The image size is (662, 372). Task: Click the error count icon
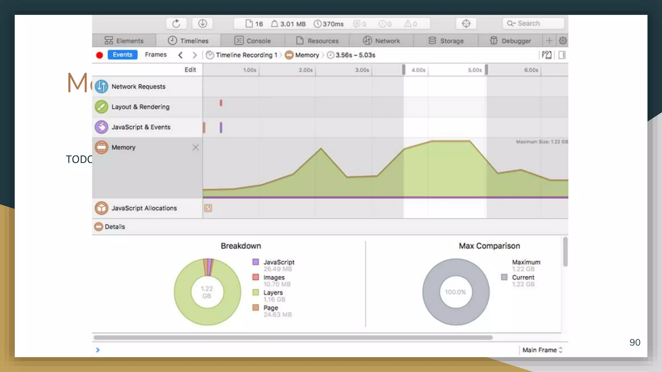(382, 24)
